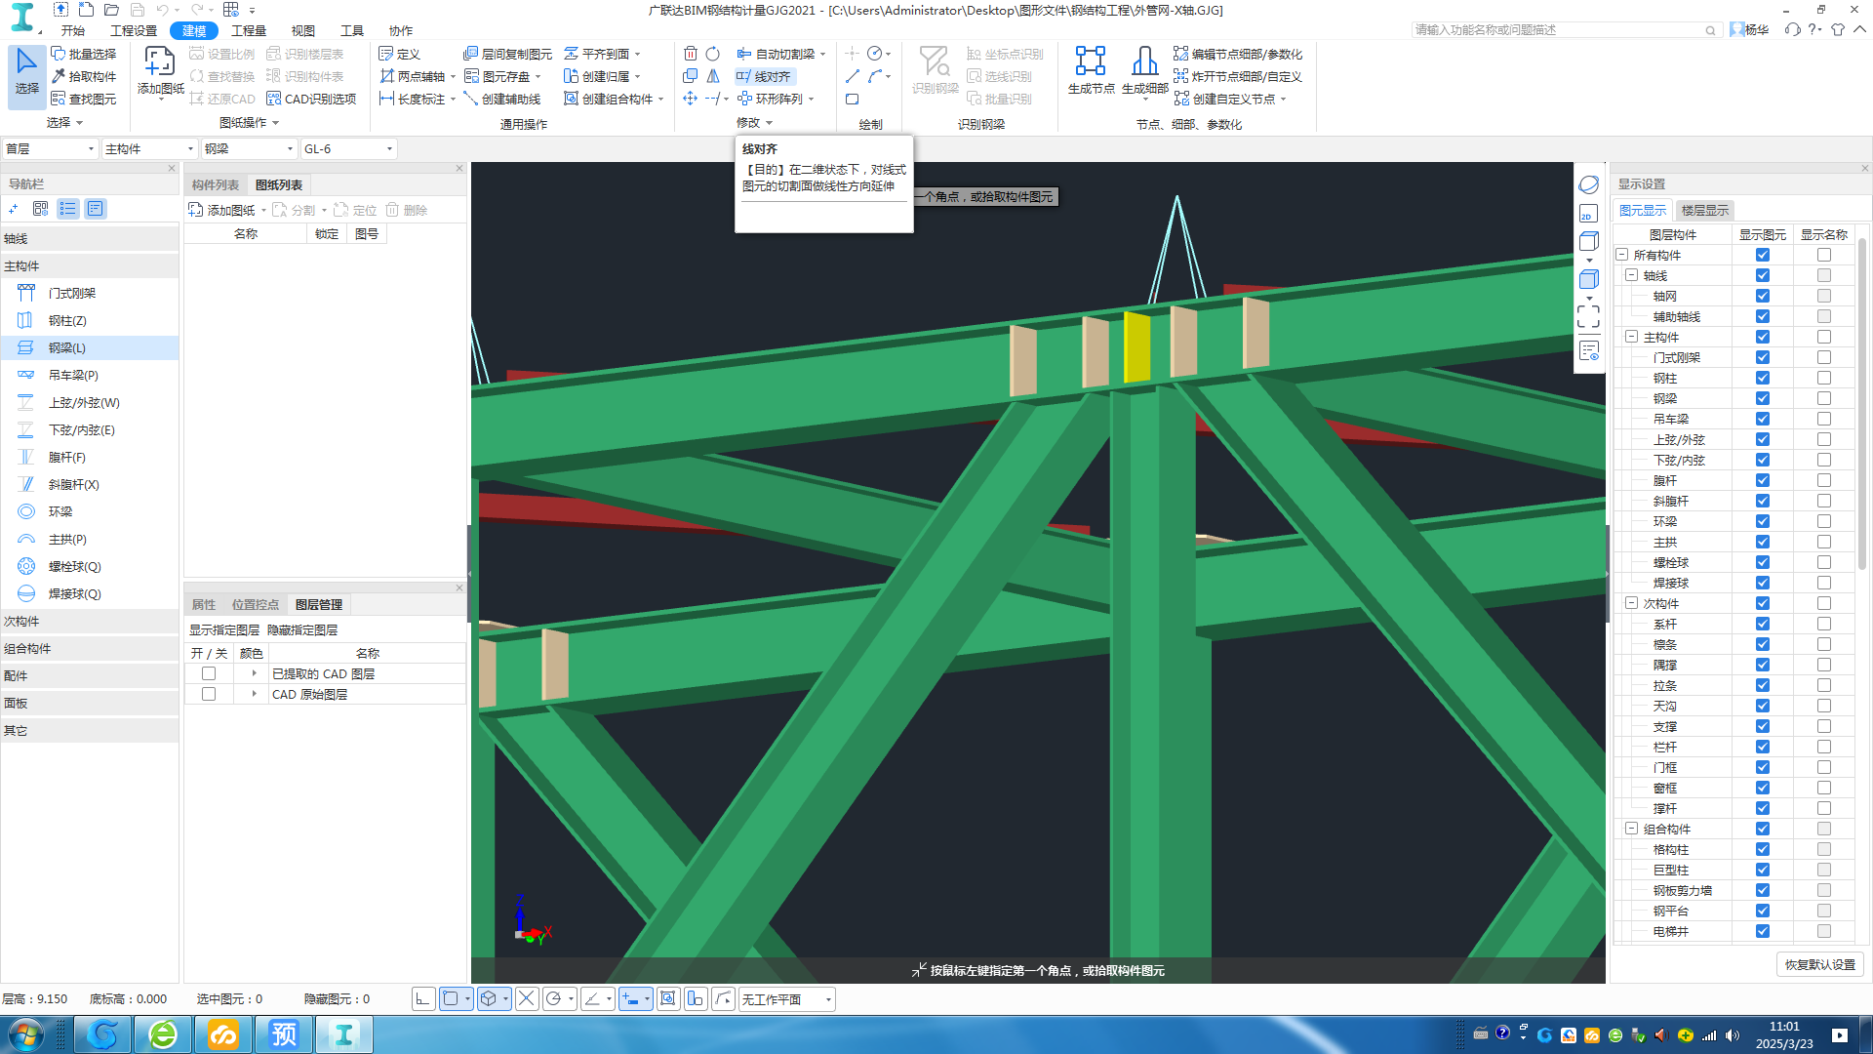Open the 首层 floor dropdown
Viewport: 1873px width, 1054px height.
pyautogui.click(x=50, y=148)
